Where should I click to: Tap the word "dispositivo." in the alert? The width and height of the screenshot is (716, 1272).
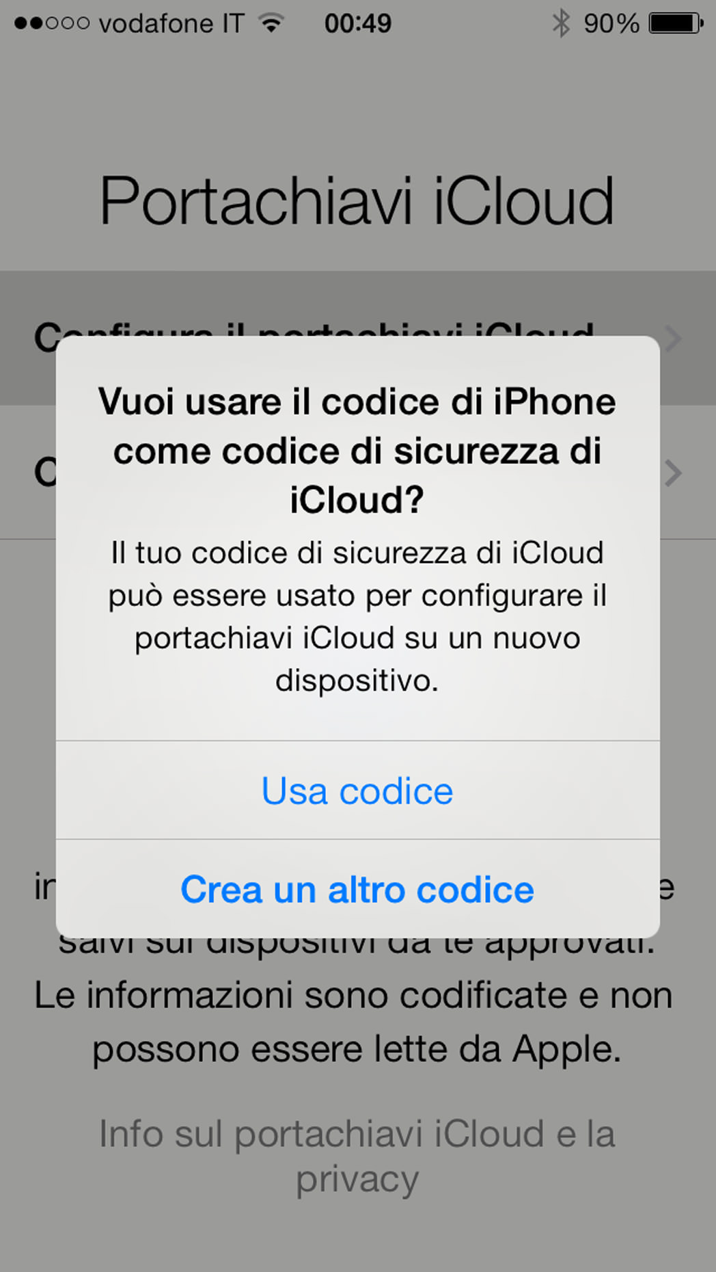[x=357, y=680]
